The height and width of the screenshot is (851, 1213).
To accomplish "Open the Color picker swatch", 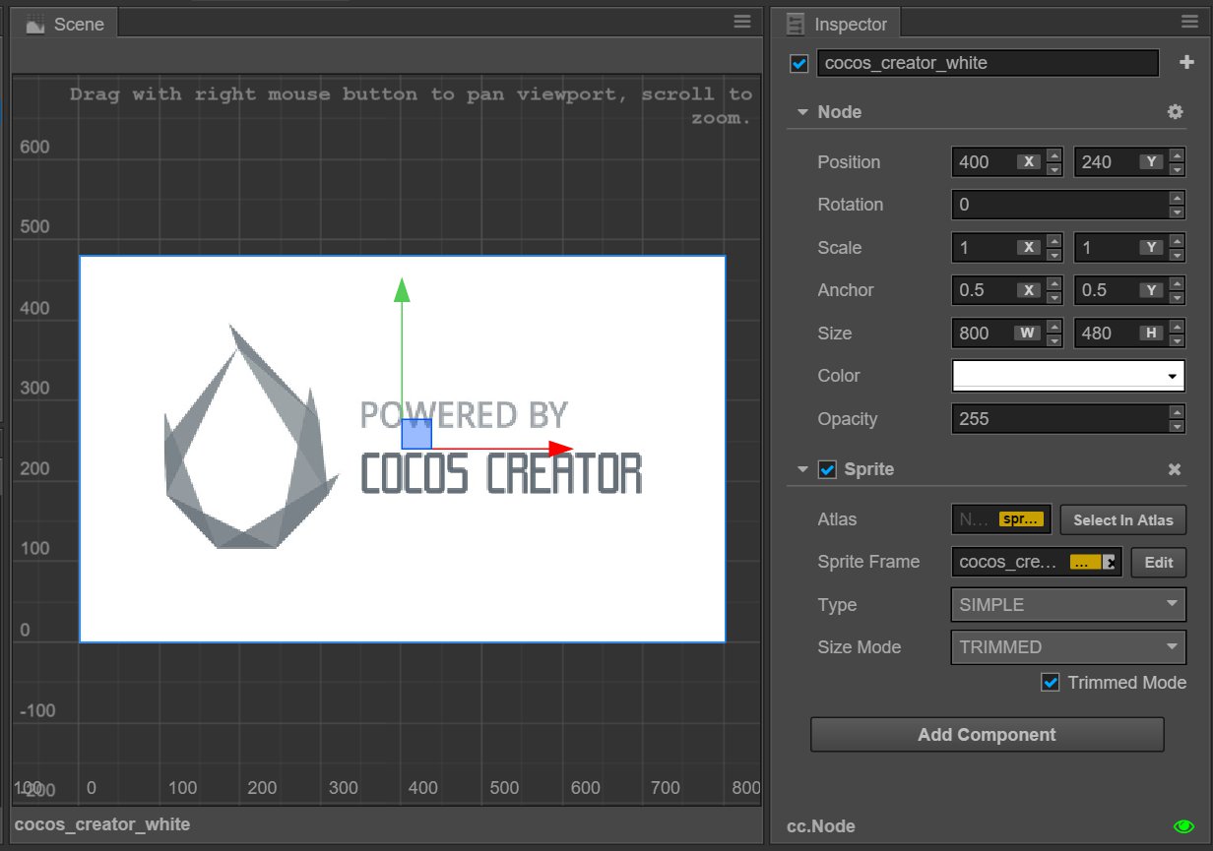I will 1068,376.
